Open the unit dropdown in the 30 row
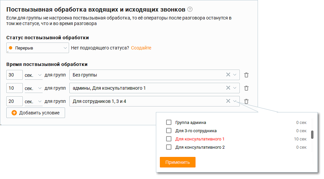Screen dimensions: 324x179 33,75
